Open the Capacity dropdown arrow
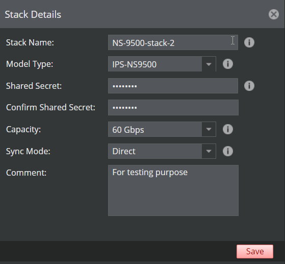Image resolution: width=285 pixels, height=264 pixels. 209,129
